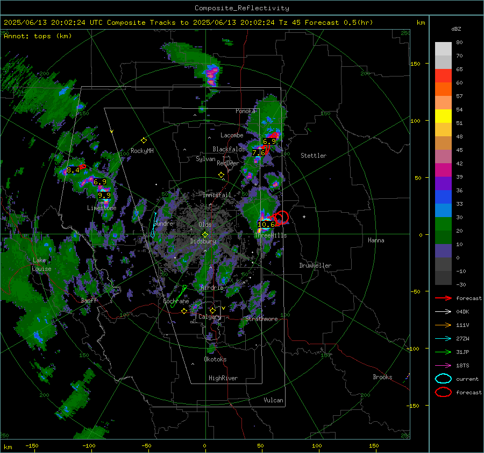Click the Innisfail town label

click(217, 195)
